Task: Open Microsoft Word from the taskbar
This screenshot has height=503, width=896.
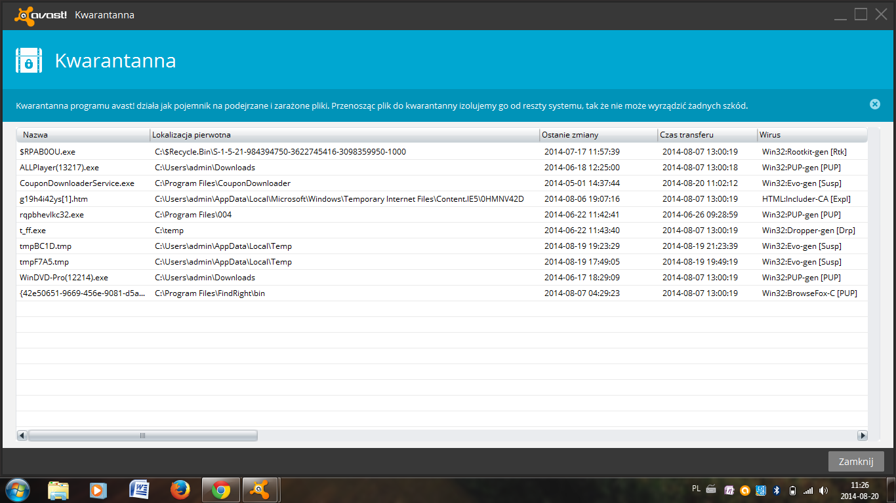Action: [x=140, y=490]
